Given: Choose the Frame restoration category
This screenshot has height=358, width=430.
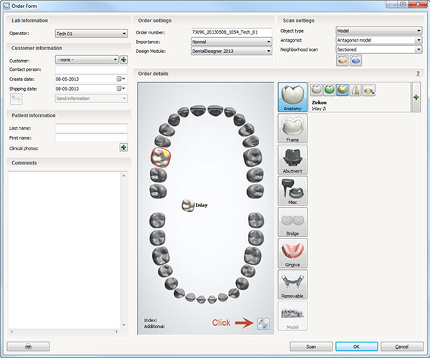Looking at the screenshot, I should (292, 130).
